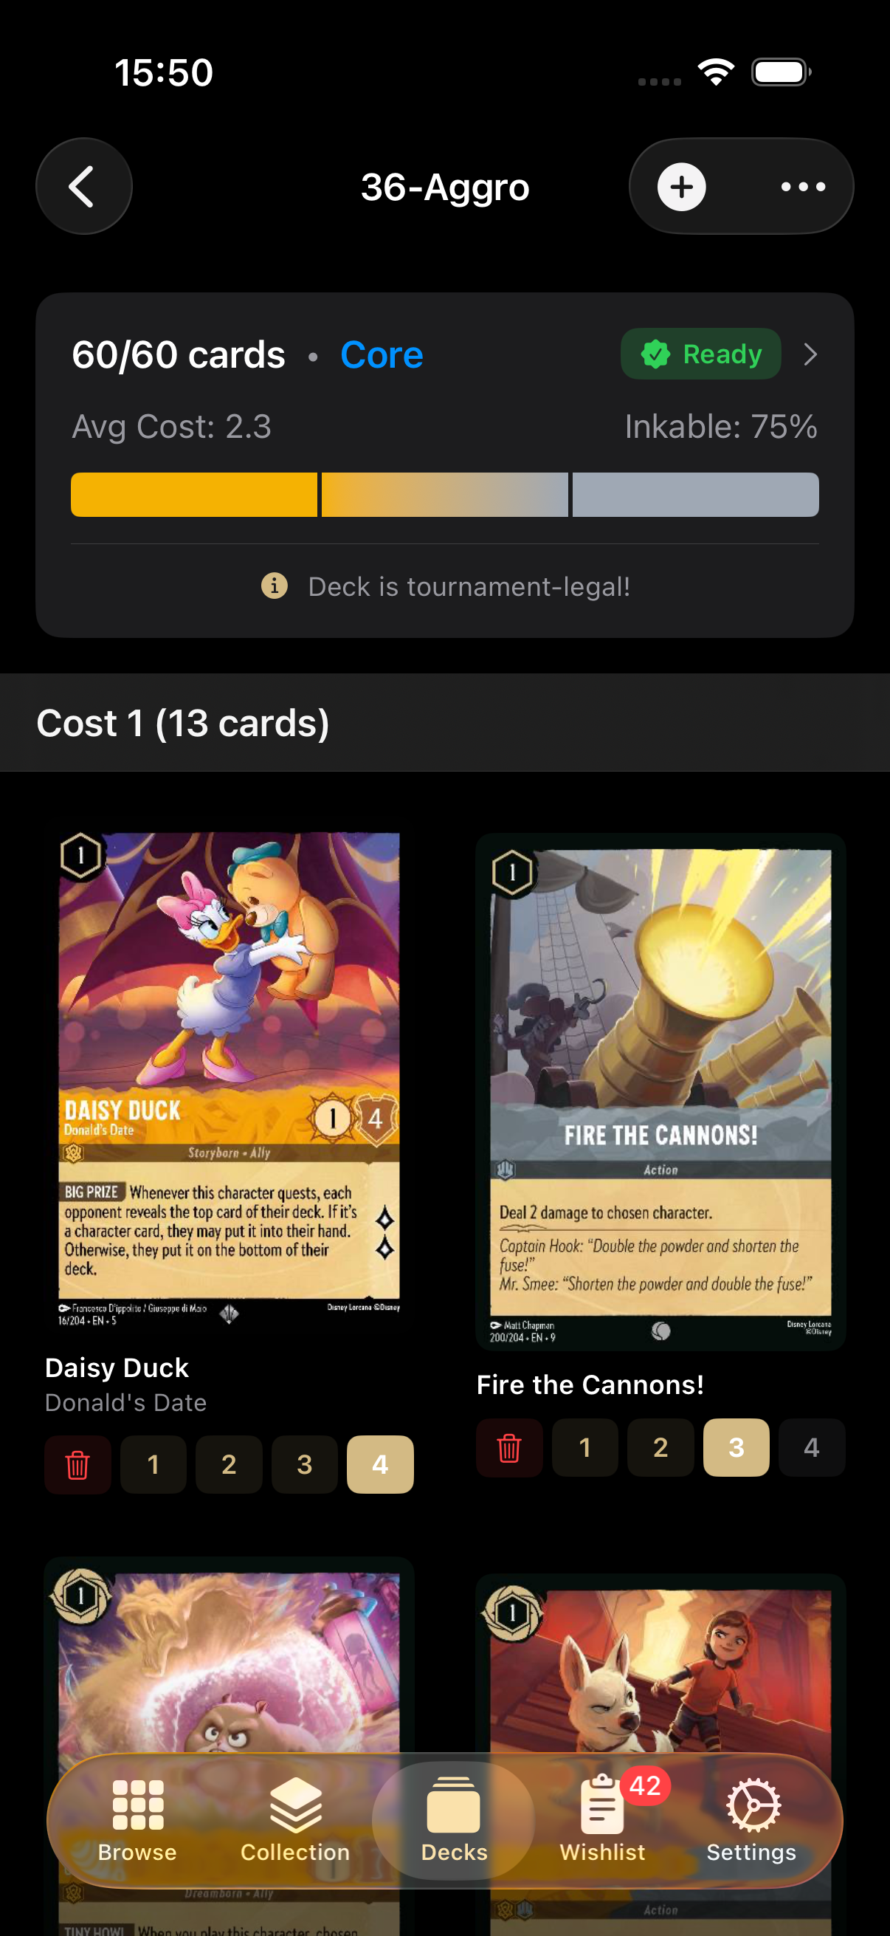890x1936 pixels.
Task: Set Fire the Cannons! quantity to 2
Action: [x=661, y=1447]
